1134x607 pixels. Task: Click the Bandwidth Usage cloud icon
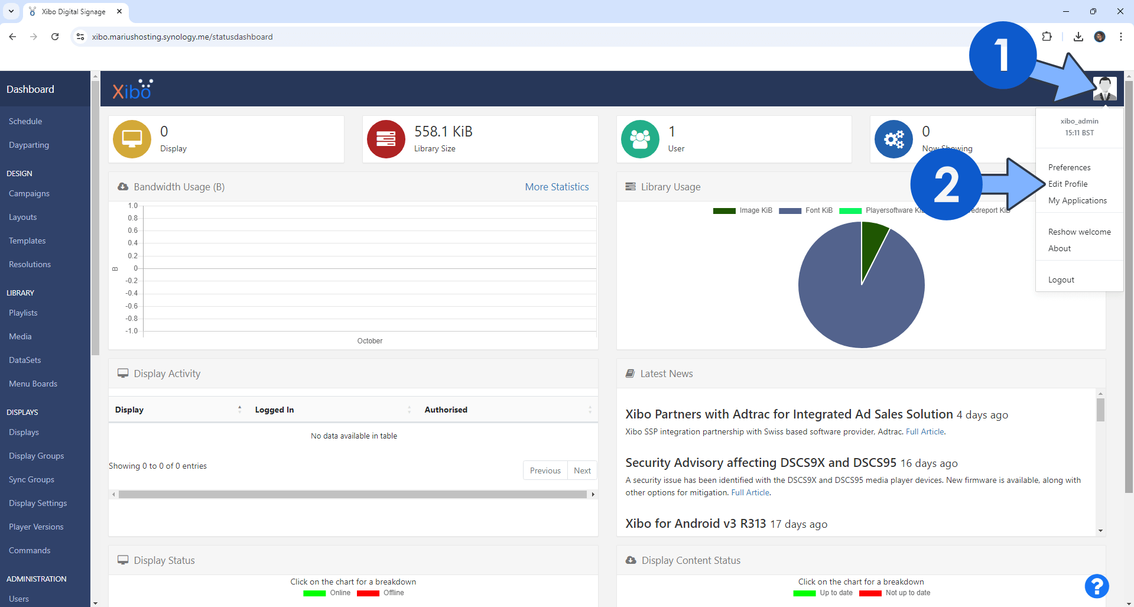(x=123, y=187)
